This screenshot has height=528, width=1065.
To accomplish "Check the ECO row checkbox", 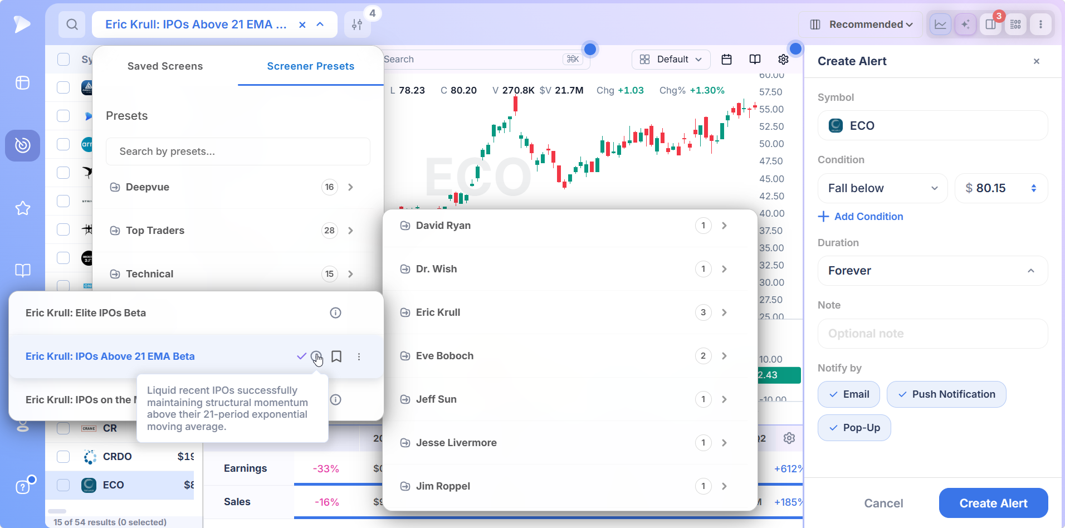I will pyautogui.click(x=63, y=485).
